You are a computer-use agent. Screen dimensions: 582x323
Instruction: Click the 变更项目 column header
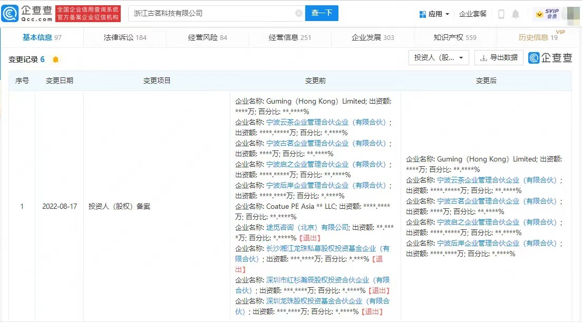click(x=157, y=81)
